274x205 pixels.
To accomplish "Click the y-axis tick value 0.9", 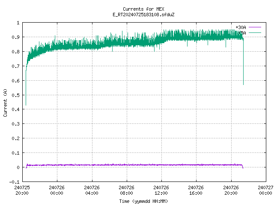I will click(15, 37).
